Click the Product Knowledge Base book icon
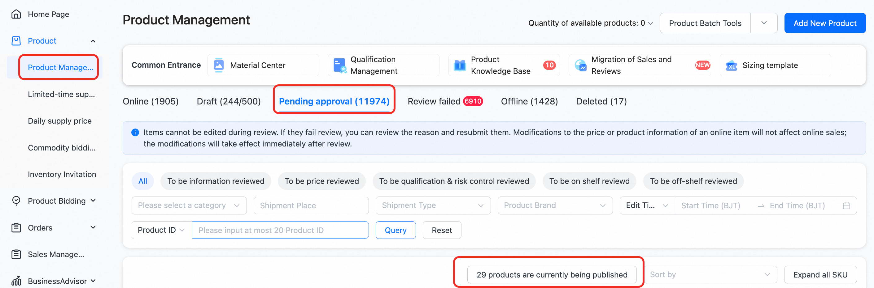The width and height of the screenshot is (874, 288). [x=460, y=65]
